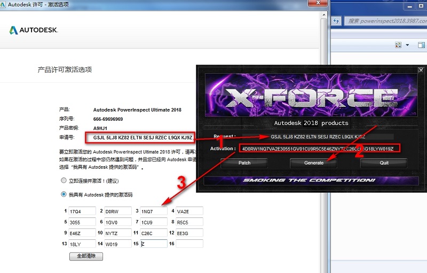This screenshot has width=427, height=273.
Task: Click the Autodesk 2018 products label
Action: 311,123
